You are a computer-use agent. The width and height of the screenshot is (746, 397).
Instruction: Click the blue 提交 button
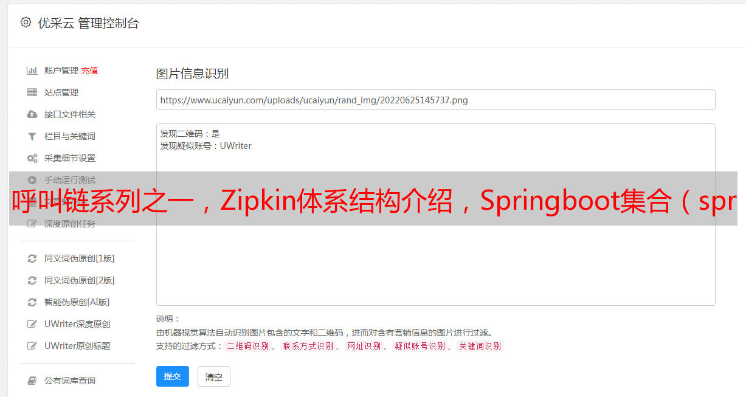point(173,376)
